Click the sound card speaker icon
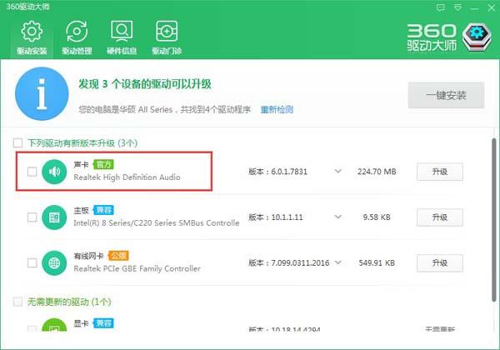This screenshot has height=350, width=500. (54, 172)
